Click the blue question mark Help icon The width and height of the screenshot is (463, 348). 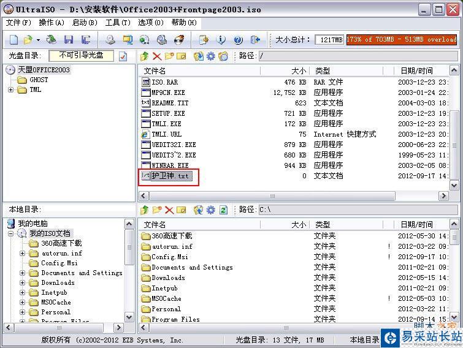point(238,40)
